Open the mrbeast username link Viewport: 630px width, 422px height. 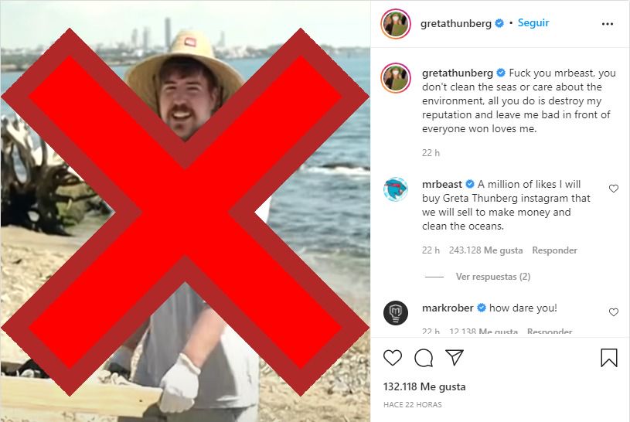[x=442, y=185]
